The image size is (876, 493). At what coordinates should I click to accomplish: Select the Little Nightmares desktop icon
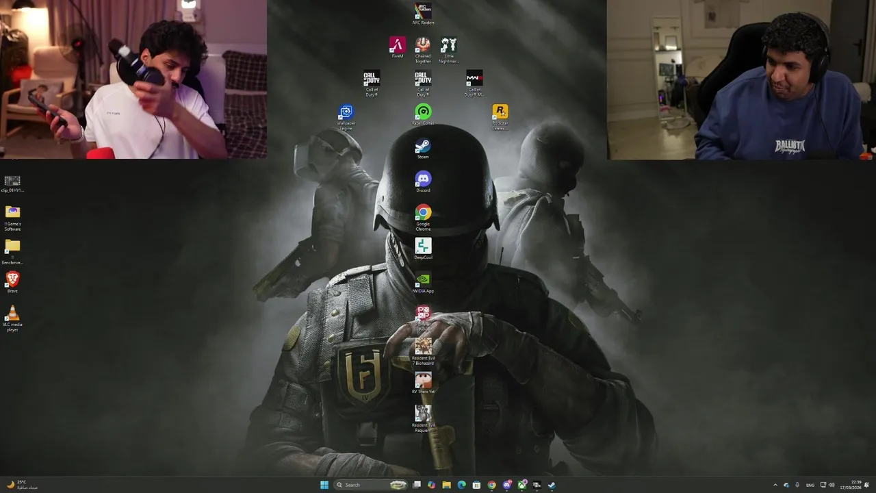pos(448,50)
